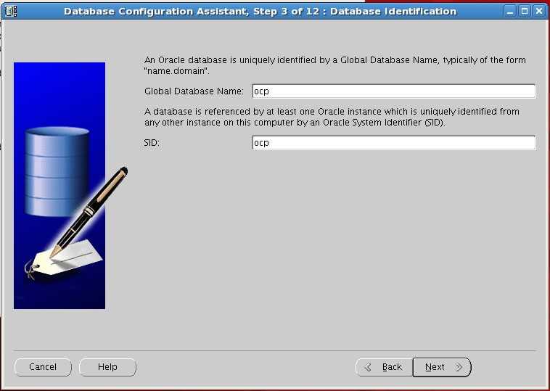Viewport: 550px width, 391px height.
Task: Close the Database Configuration Assistant window
Action: pyautogui.click(x=539, y=11)
